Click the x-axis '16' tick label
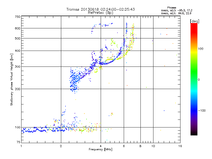This screenshot has width=212, height=159. pos(180,146)
